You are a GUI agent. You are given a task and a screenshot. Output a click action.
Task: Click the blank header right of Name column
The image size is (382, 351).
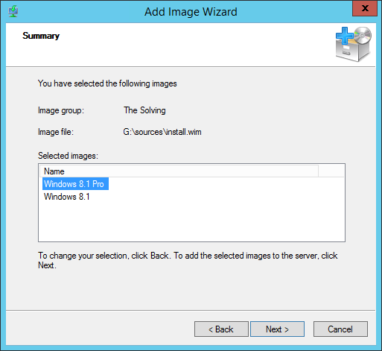pyautogui.click(x=331, y=171)
